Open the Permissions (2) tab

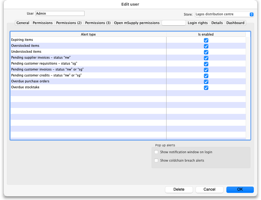click(x=69, y=23)
